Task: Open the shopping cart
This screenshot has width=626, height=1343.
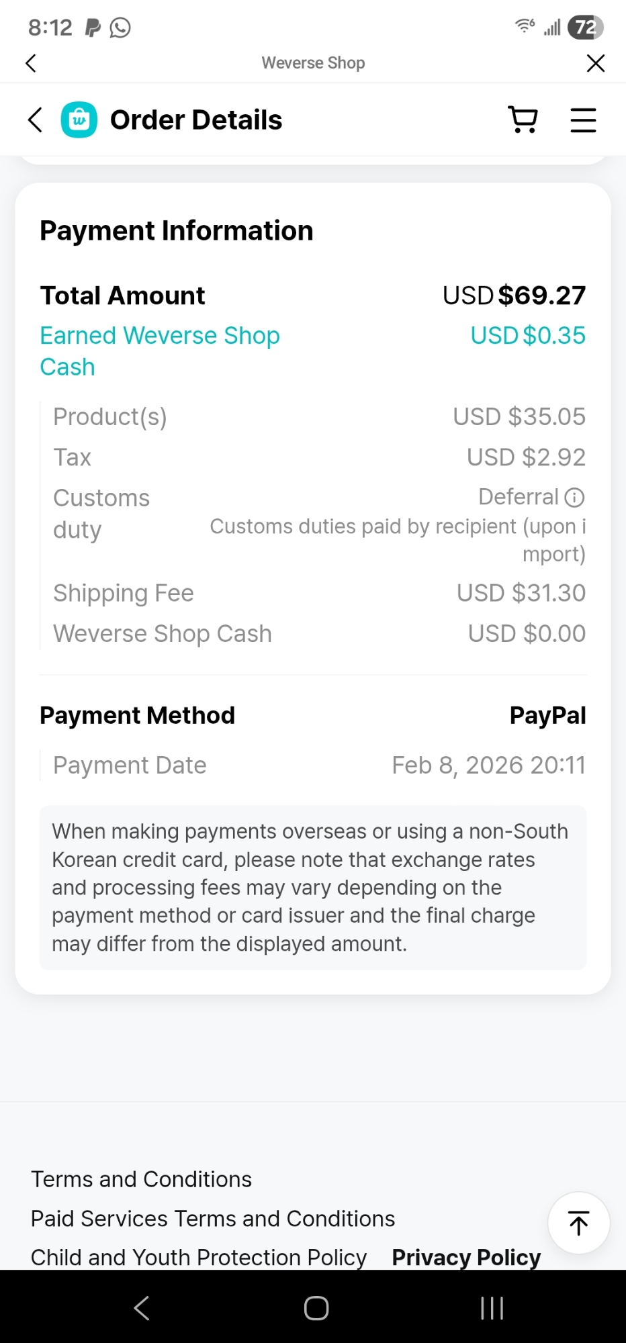Action: (x=523, y=120)
